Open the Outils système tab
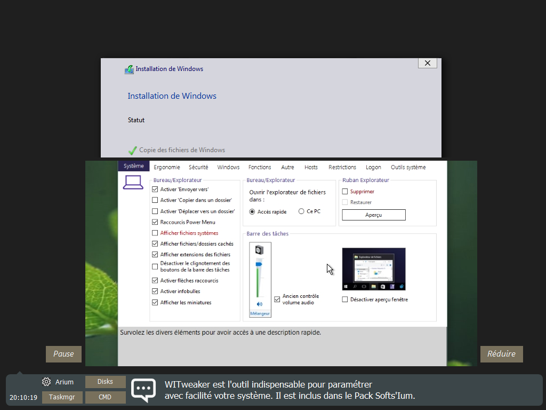546x410 pixels. pyautogui.click(x=408, y=167)
